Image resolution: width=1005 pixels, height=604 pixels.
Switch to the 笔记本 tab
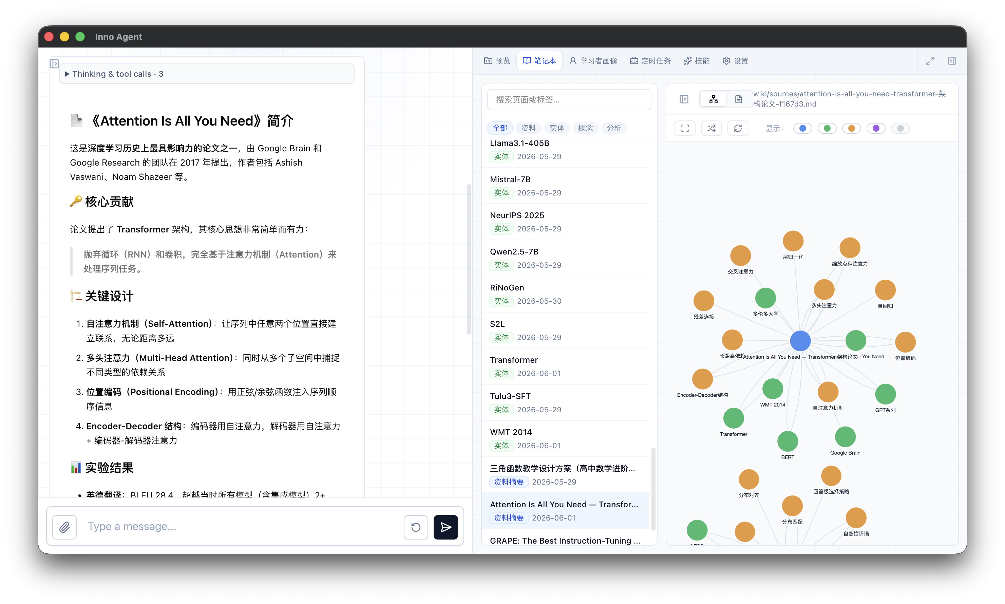(x=539, y=61)
